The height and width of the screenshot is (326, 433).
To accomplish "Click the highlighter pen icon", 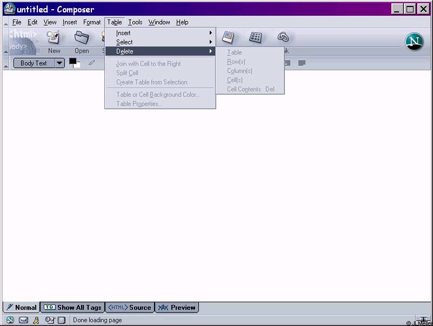I will point(91,63).
